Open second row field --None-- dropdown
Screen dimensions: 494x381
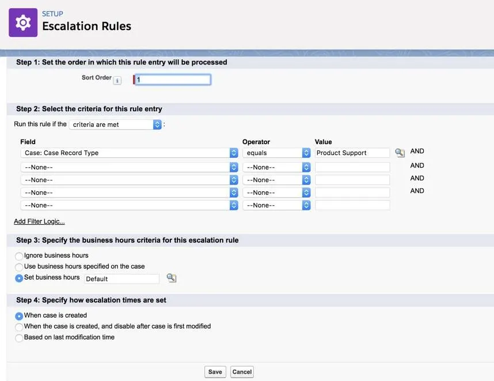[129, 167]
